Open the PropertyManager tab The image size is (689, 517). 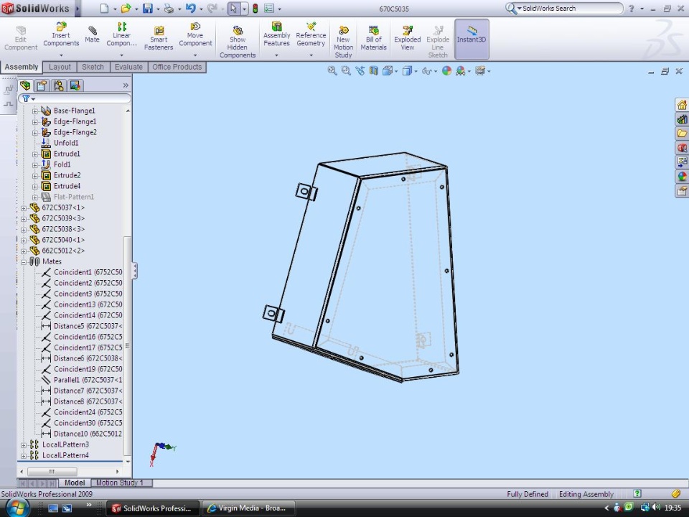pyautogui.click(x=42, y=85)
